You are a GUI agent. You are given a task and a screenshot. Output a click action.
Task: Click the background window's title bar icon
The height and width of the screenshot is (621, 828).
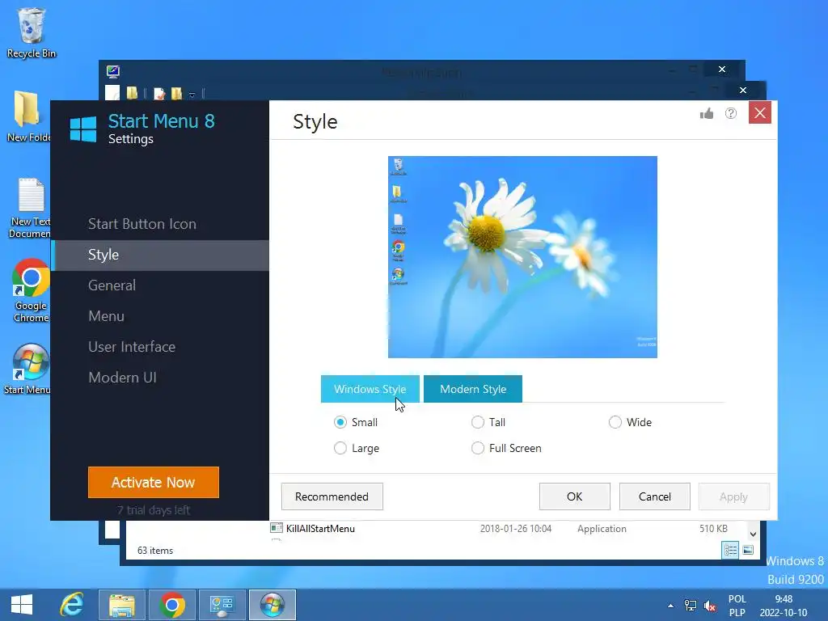(113, 71)
